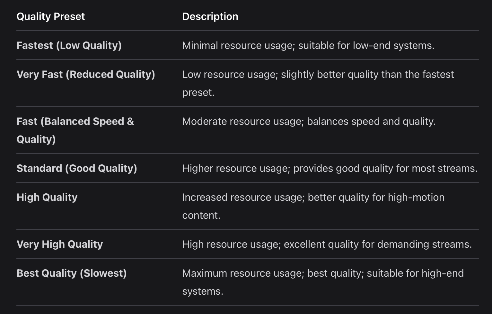Click the word 'content.' in High Quality row

tap(201, 215)
